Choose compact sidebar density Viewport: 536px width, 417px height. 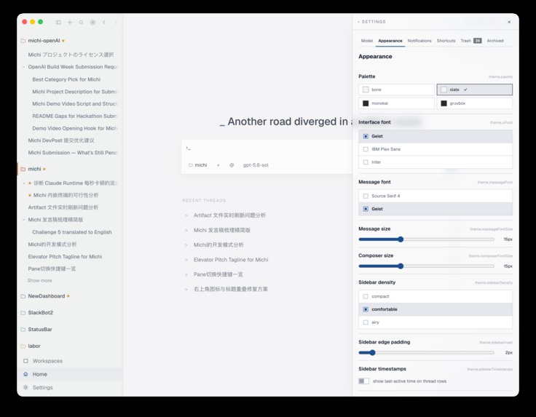[435, 296]
